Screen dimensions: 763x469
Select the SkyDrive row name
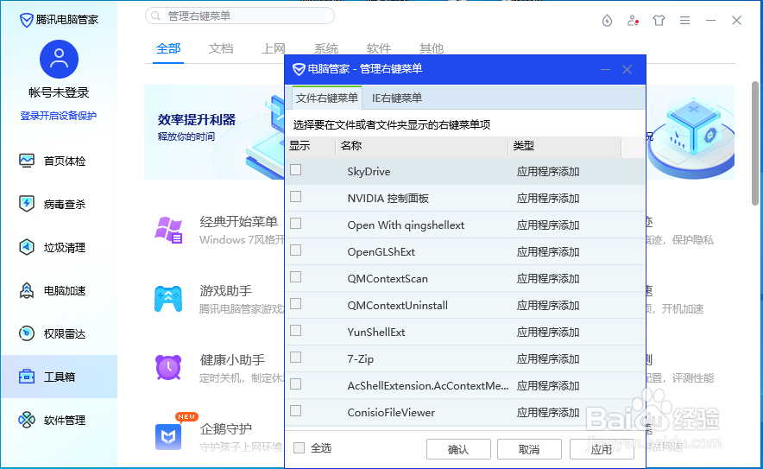369,171
